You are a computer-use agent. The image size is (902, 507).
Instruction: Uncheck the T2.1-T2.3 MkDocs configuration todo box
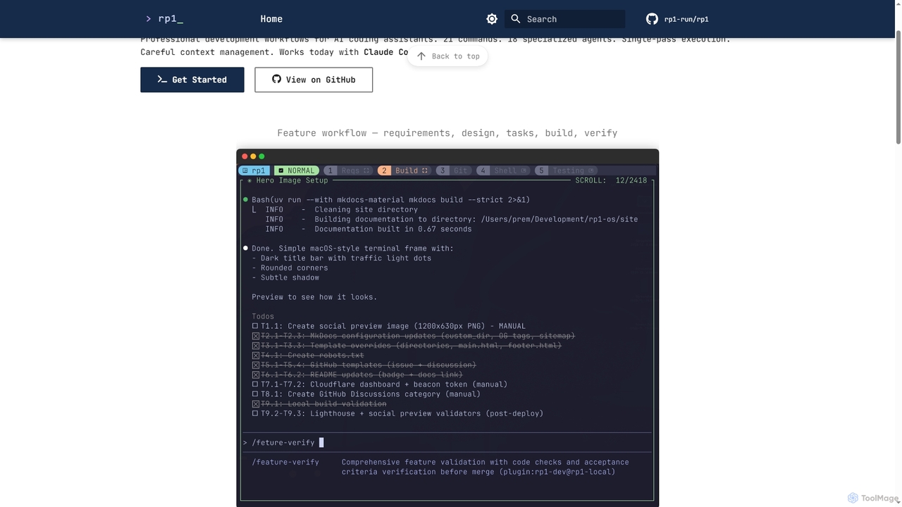tap(255, 336)
